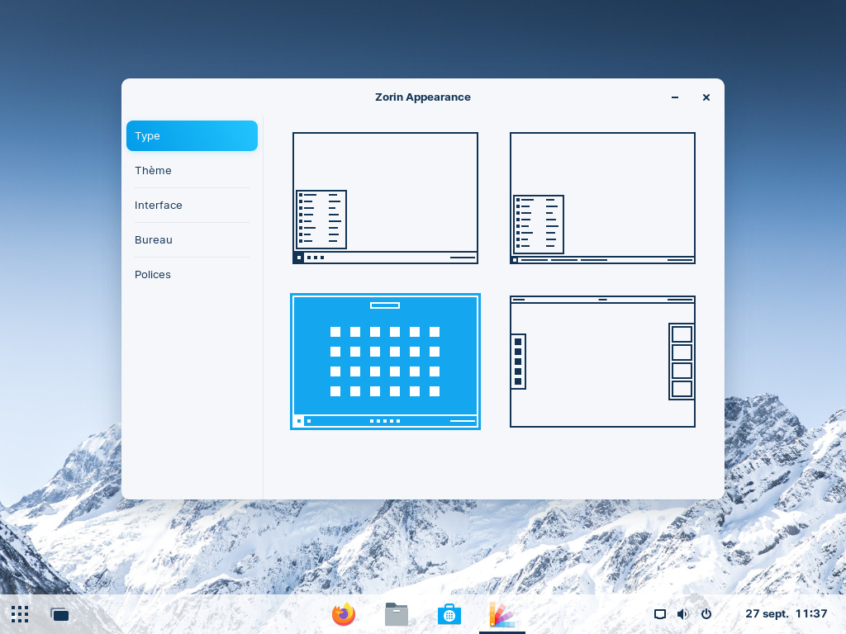The image size is (846, 634).
Task: Go to the Polices section
Action: (192, 274)
